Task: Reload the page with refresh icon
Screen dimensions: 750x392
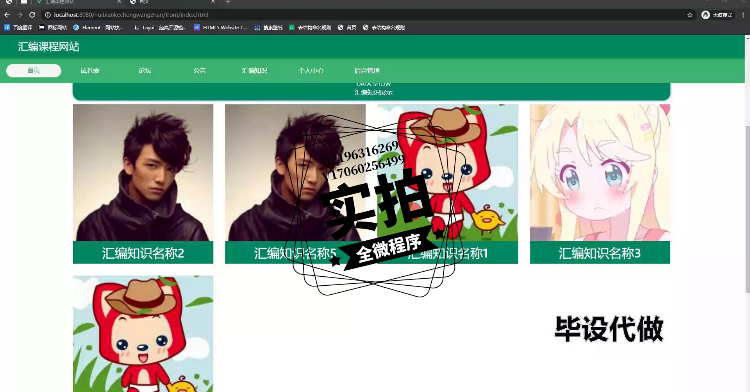Action: point(32,15)
